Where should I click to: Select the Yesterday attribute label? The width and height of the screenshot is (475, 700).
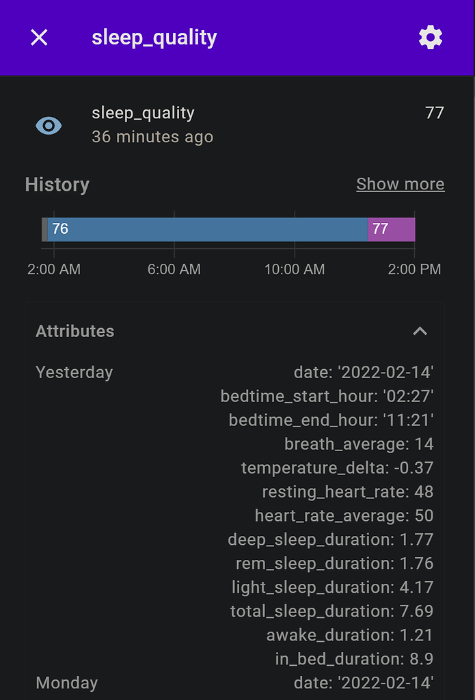tap(74, 373)
